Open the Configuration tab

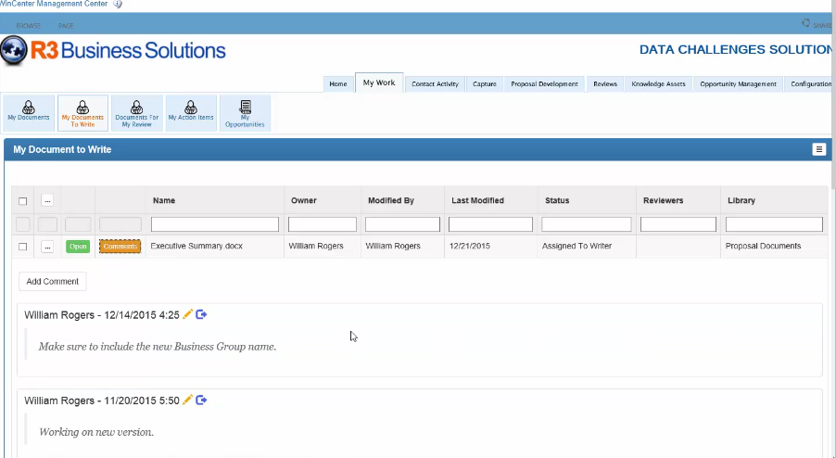810,83
